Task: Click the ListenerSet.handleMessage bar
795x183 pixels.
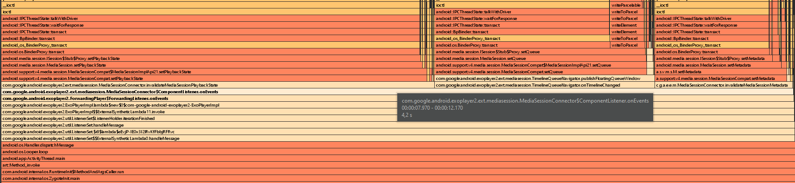Action: (x=397, y=125)
